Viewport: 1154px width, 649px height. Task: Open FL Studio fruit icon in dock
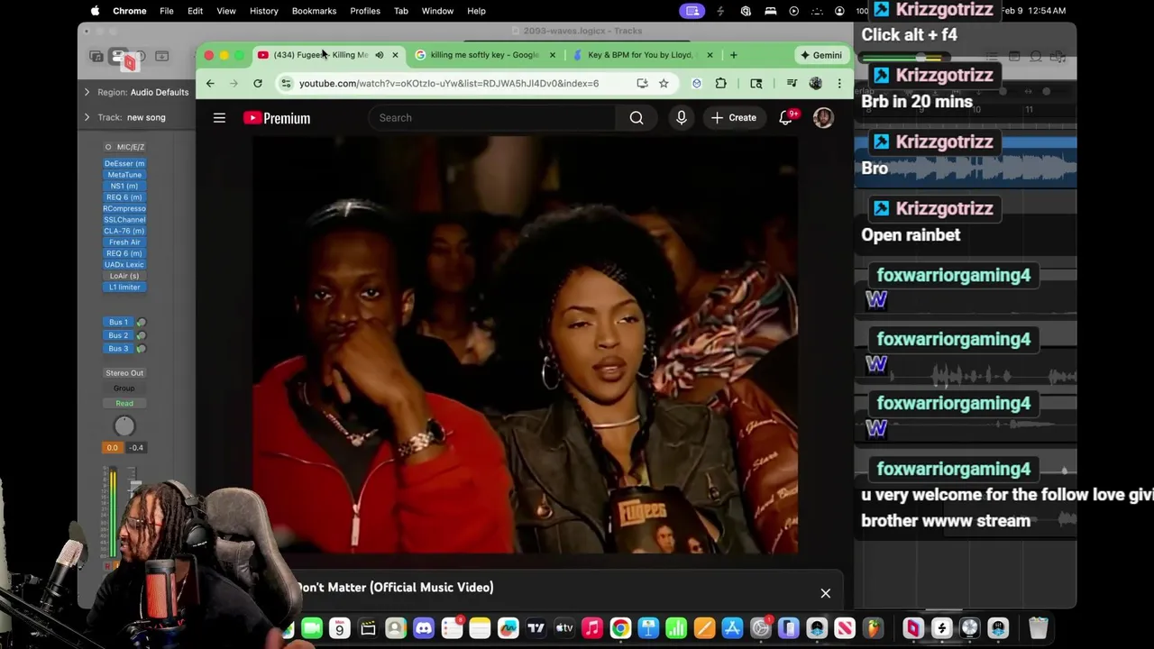point(873,628)
